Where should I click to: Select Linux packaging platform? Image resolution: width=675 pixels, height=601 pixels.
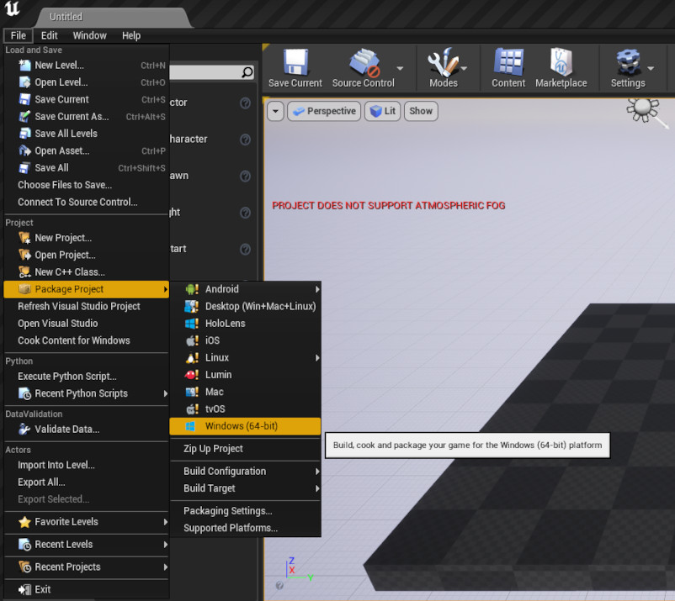246,358
